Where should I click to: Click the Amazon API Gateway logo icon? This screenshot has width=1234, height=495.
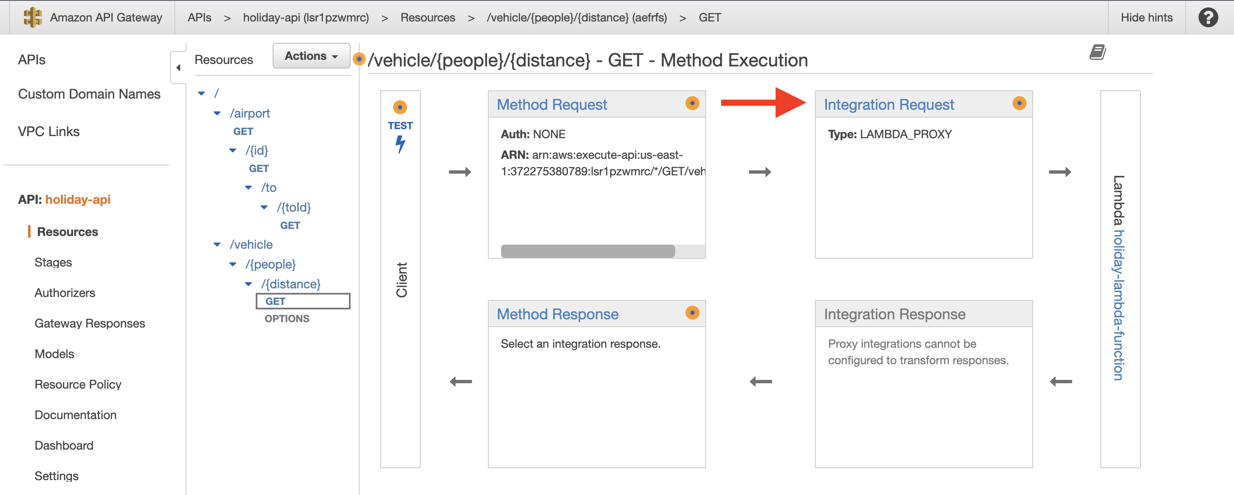click(x=33, y=17)
